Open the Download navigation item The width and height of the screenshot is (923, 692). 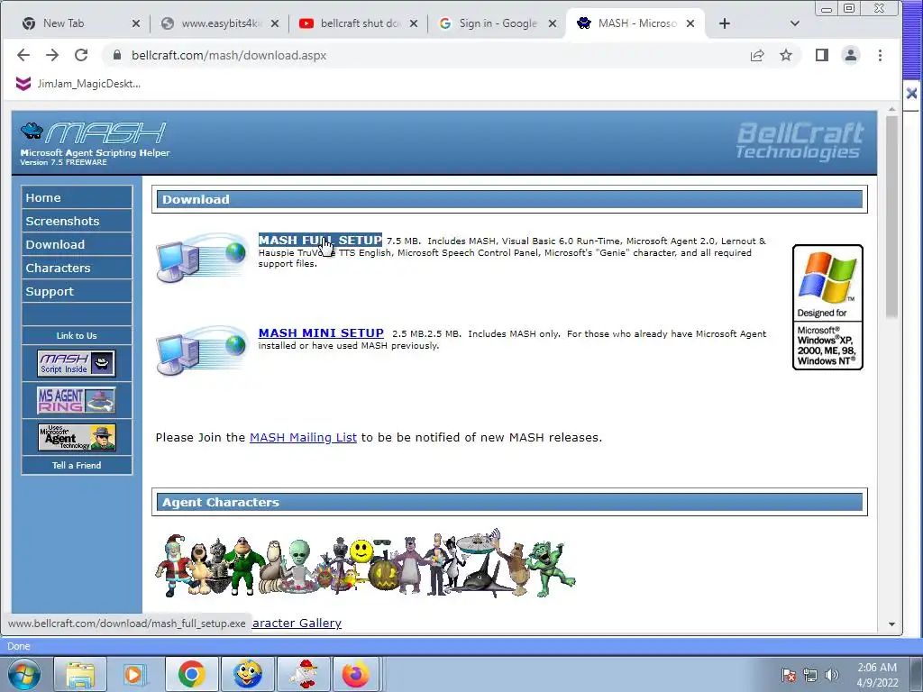point(77,244)
